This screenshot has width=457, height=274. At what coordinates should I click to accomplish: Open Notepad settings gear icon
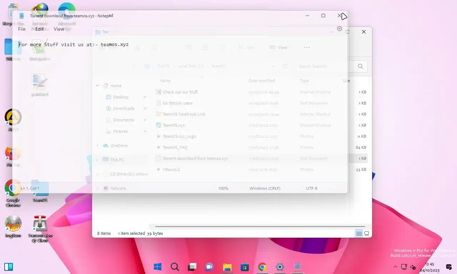pos(340,29)
